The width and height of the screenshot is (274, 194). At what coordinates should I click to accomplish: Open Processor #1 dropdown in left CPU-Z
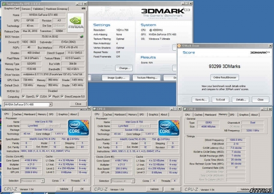tap(42, 181)
